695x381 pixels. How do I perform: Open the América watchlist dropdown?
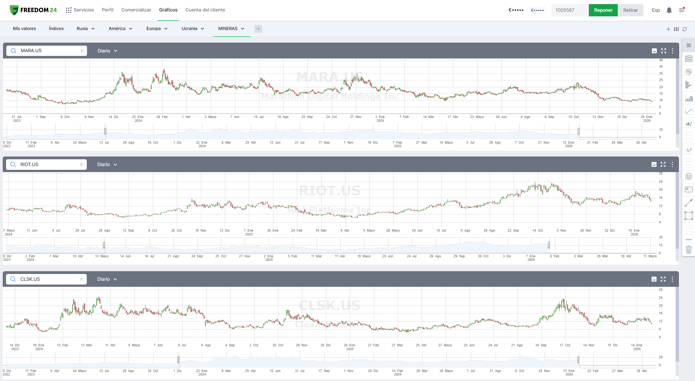pos(120,29)
